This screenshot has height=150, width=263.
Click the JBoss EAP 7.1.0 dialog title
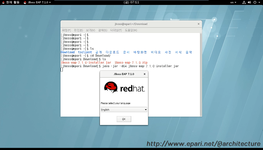[x=124, y=74]
